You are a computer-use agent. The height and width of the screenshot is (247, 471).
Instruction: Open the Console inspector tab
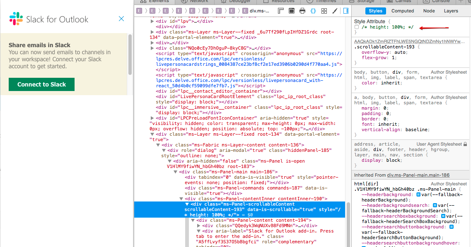pyautogui.click(x=436, y=2)
